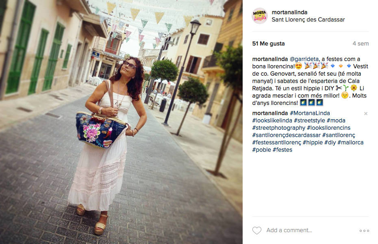Image resolution: width=378 pixels, height=244 pixels.
Task: Click the street photo of the post
Action: (x=121, y=122)
